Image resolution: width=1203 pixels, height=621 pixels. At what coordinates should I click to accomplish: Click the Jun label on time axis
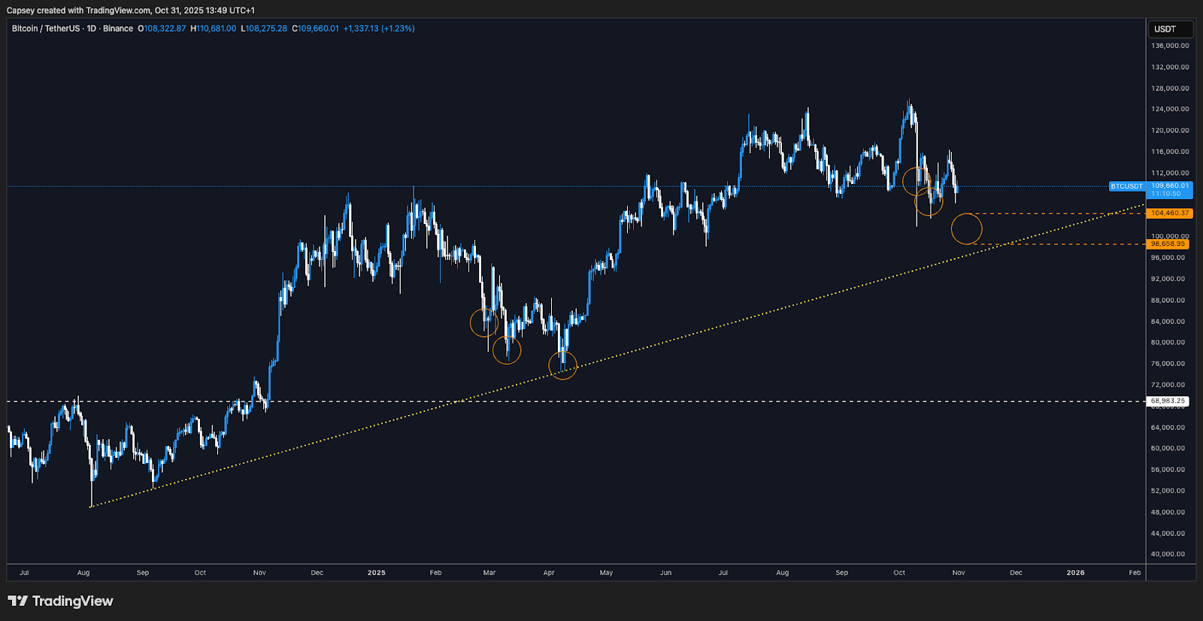pyautogui.click(x=665, y=573)
